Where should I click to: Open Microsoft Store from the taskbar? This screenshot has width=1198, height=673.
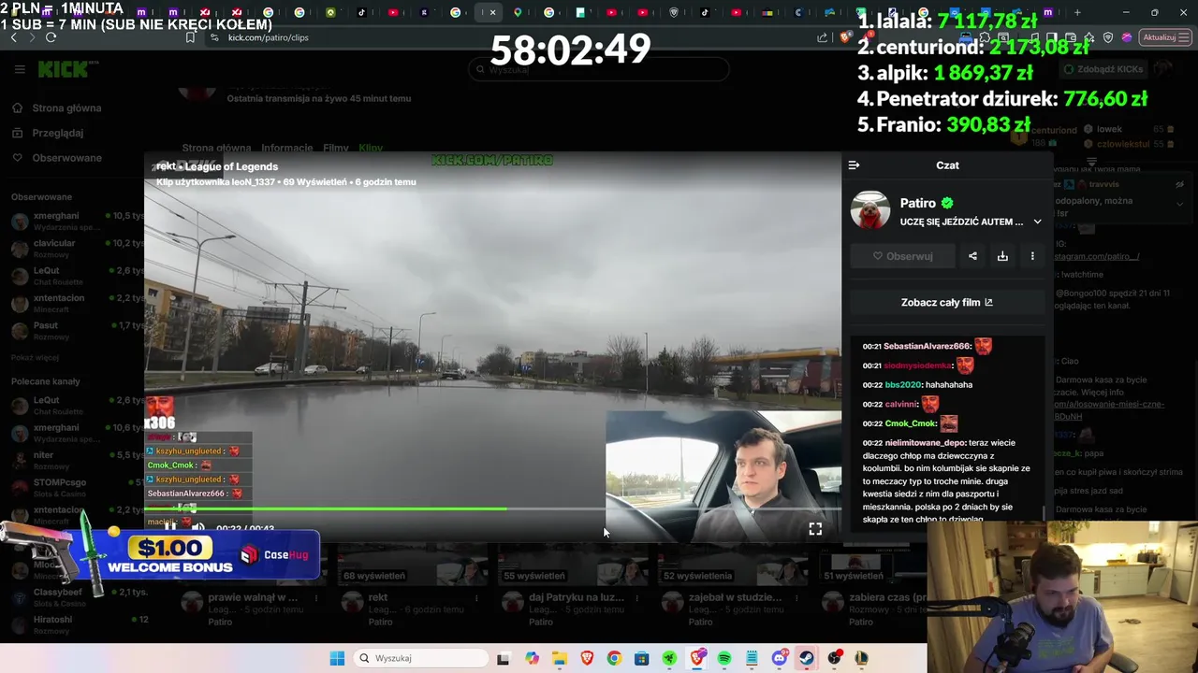pos(641,658)
